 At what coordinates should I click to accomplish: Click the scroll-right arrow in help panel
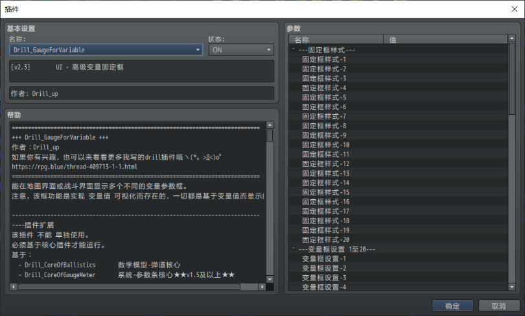(261, 286)
